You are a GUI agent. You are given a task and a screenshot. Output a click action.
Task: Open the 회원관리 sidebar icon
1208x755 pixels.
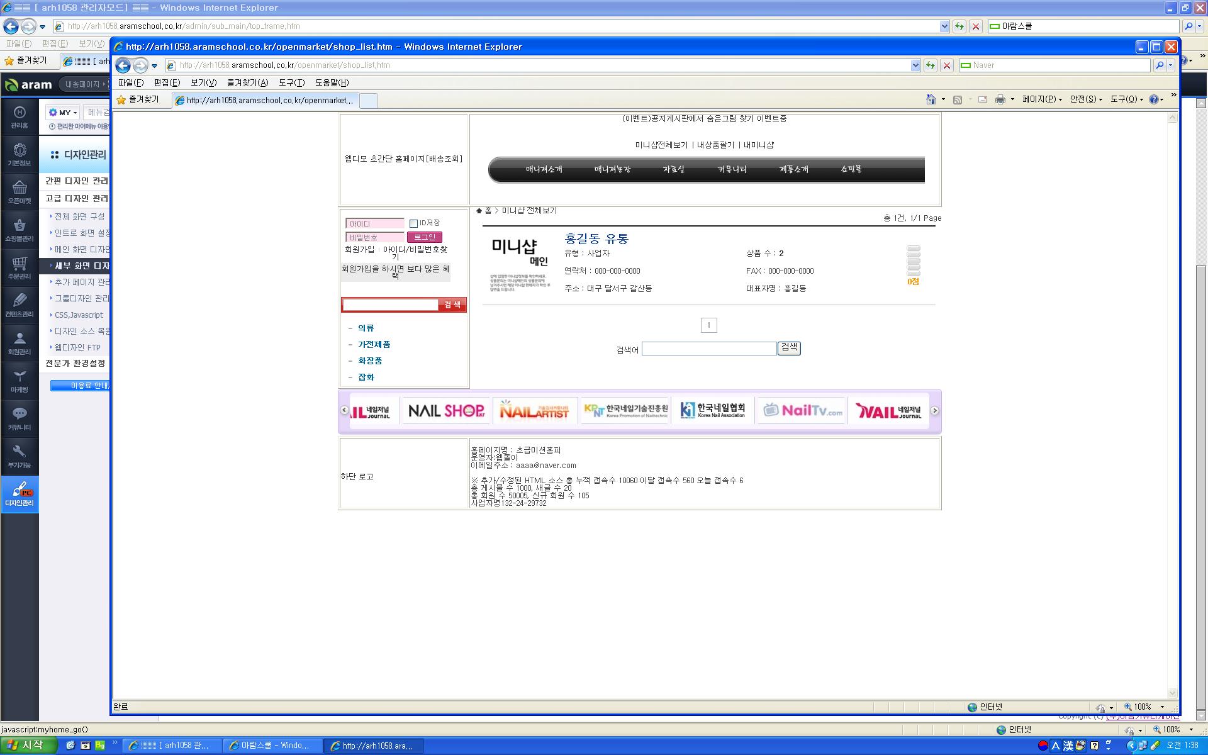(20, 343)
